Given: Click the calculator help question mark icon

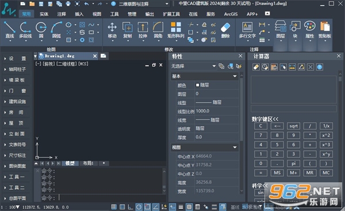Looking at the screenshot, I should click(x=320, y=67).
